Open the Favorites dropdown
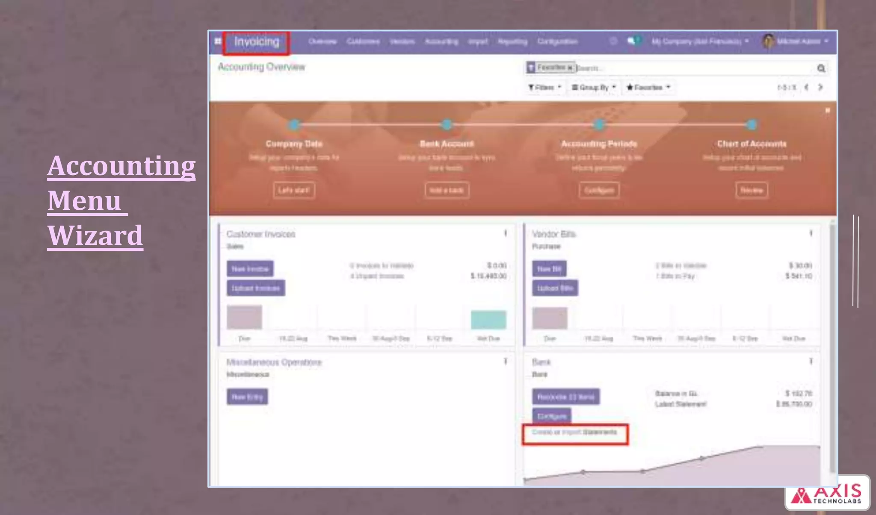The height and width of the screenshot is (515, 876). 648,87
